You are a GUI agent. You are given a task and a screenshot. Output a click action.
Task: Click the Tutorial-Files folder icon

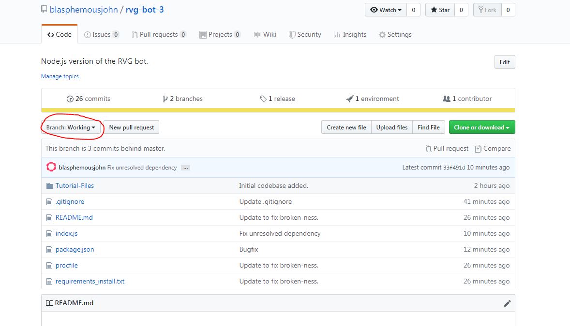click(x=49, y=186)
